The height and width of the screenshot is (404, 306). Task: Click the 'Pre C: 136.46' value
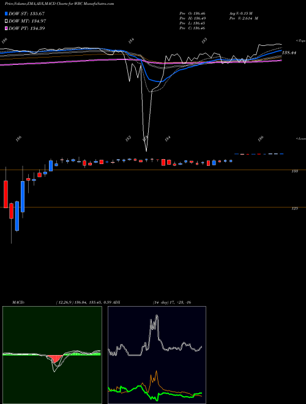[x=192, y=28]
